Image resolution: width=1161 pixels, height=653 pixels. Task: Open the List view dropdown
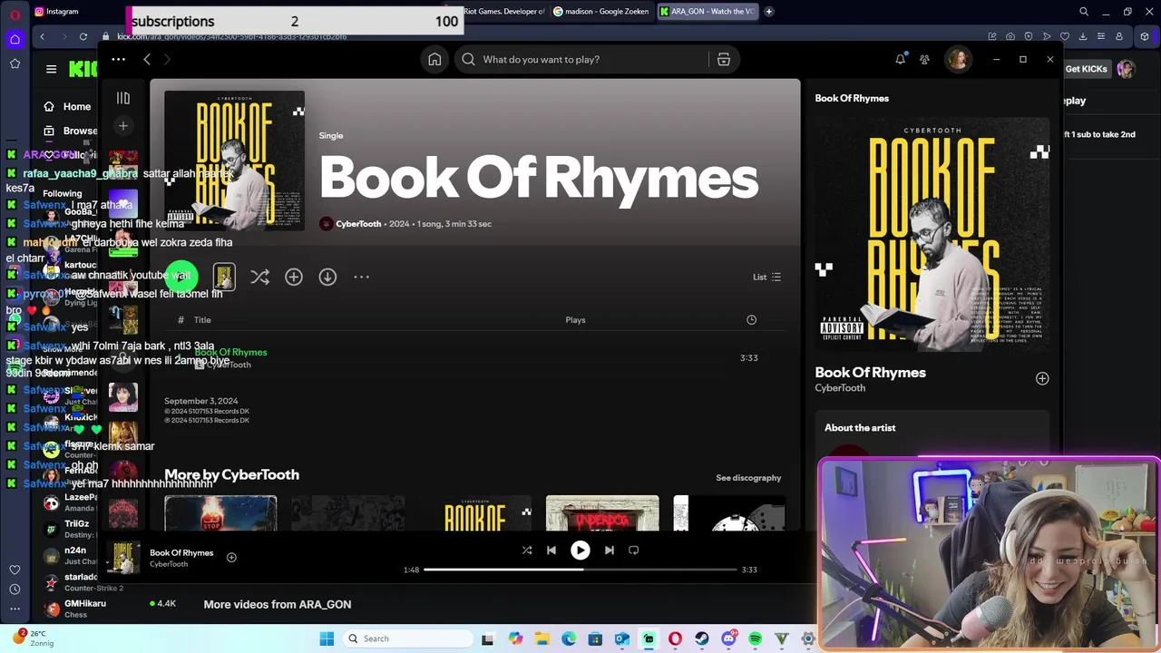point(767,277)
